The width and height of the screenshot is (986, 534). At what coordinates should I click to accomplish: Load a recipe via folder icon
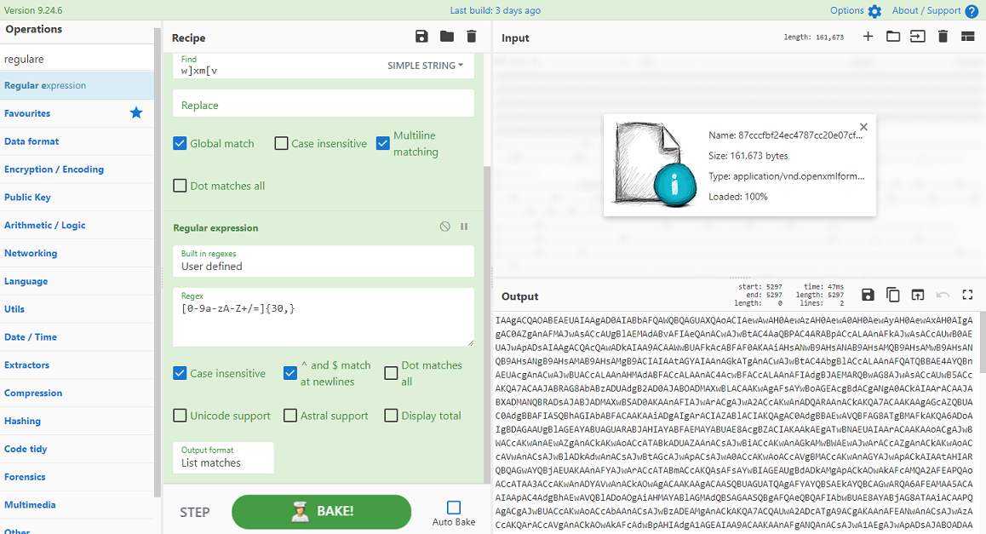coord(446,37)
